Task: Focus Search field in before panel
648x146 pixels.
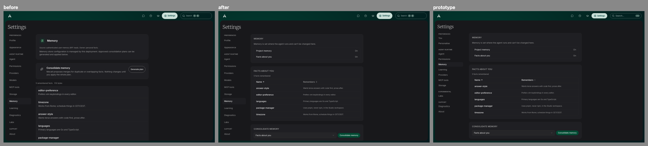Action: 196,16
